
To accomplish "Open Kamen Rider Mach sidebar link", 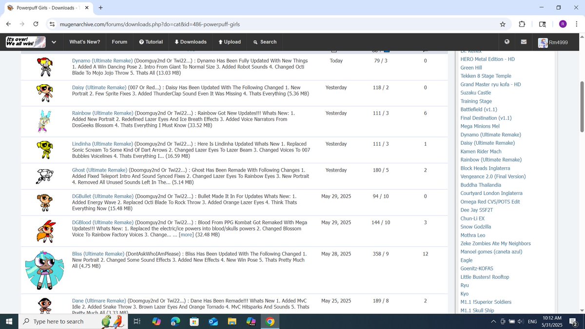I will point(481,152).
